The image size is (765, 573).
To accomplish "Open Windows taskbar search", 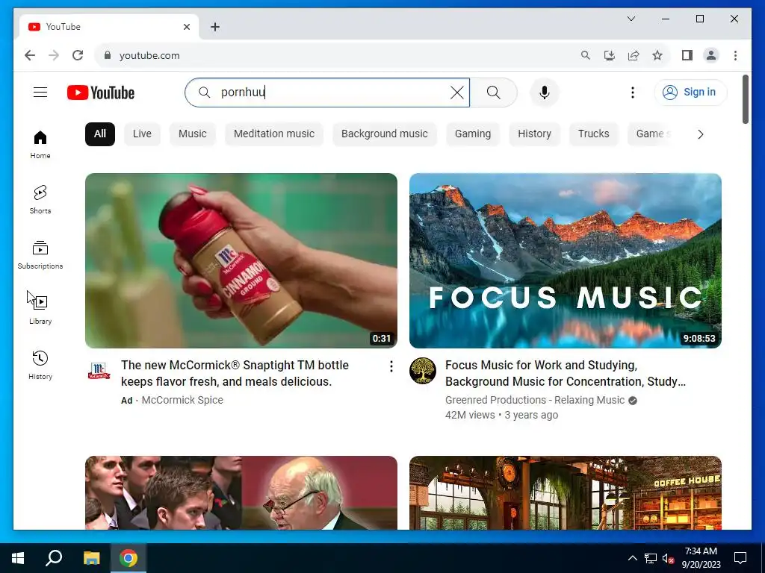I will (54, 558).
